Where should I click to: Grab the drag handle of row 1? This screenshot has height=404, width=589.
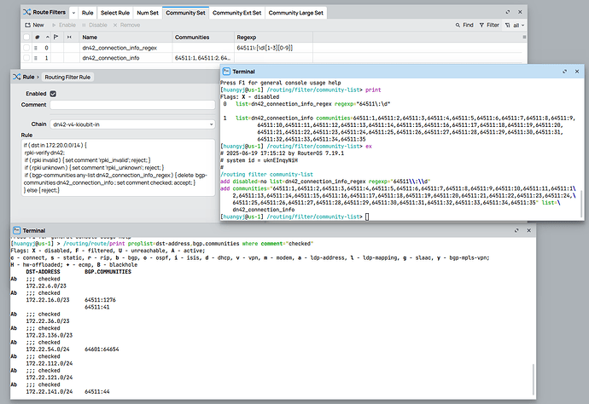pos(36,58)
